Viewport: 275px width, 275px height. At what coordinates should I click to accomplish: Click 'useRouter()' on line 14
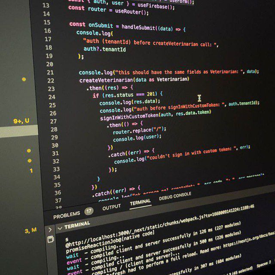coord(132,12)
